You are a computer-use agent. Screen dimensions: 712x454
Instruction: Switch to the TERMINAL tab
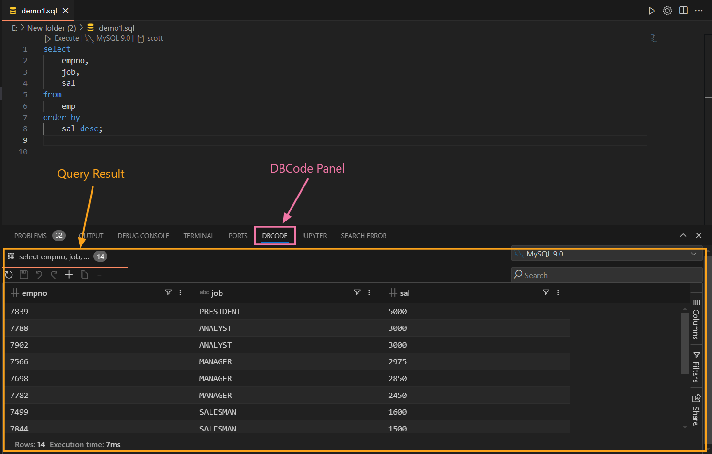(198, 236)
